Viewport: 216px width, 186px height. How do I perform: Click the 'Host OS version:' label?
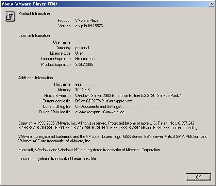point(58,96)
